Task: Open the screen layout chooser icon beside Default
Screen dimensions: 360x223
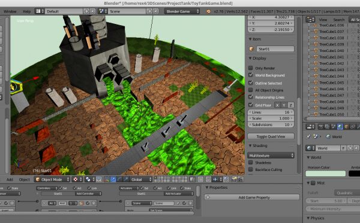Action: coord(40,11)
